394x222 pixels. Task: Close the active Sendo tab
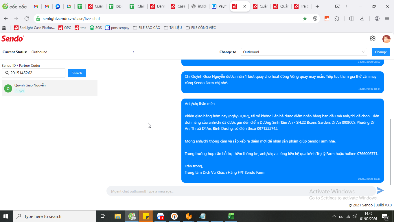click(x=245, y=6)
